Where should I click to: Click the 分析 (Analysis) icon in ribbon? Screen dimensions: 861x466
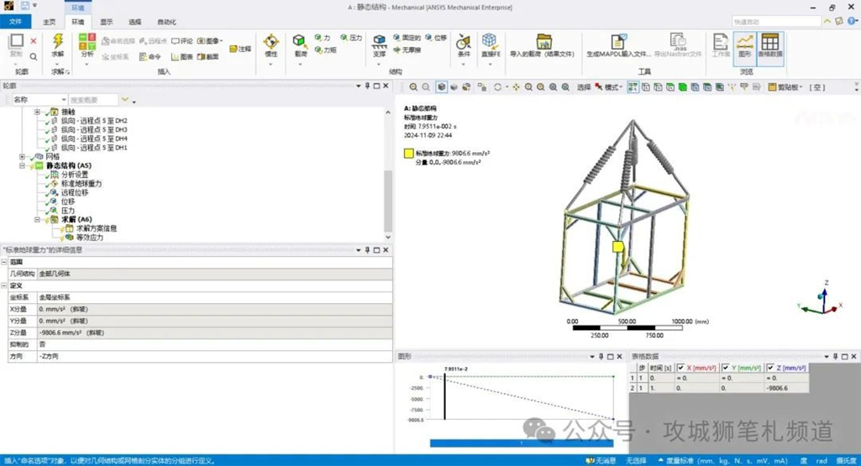coord(87,42)
